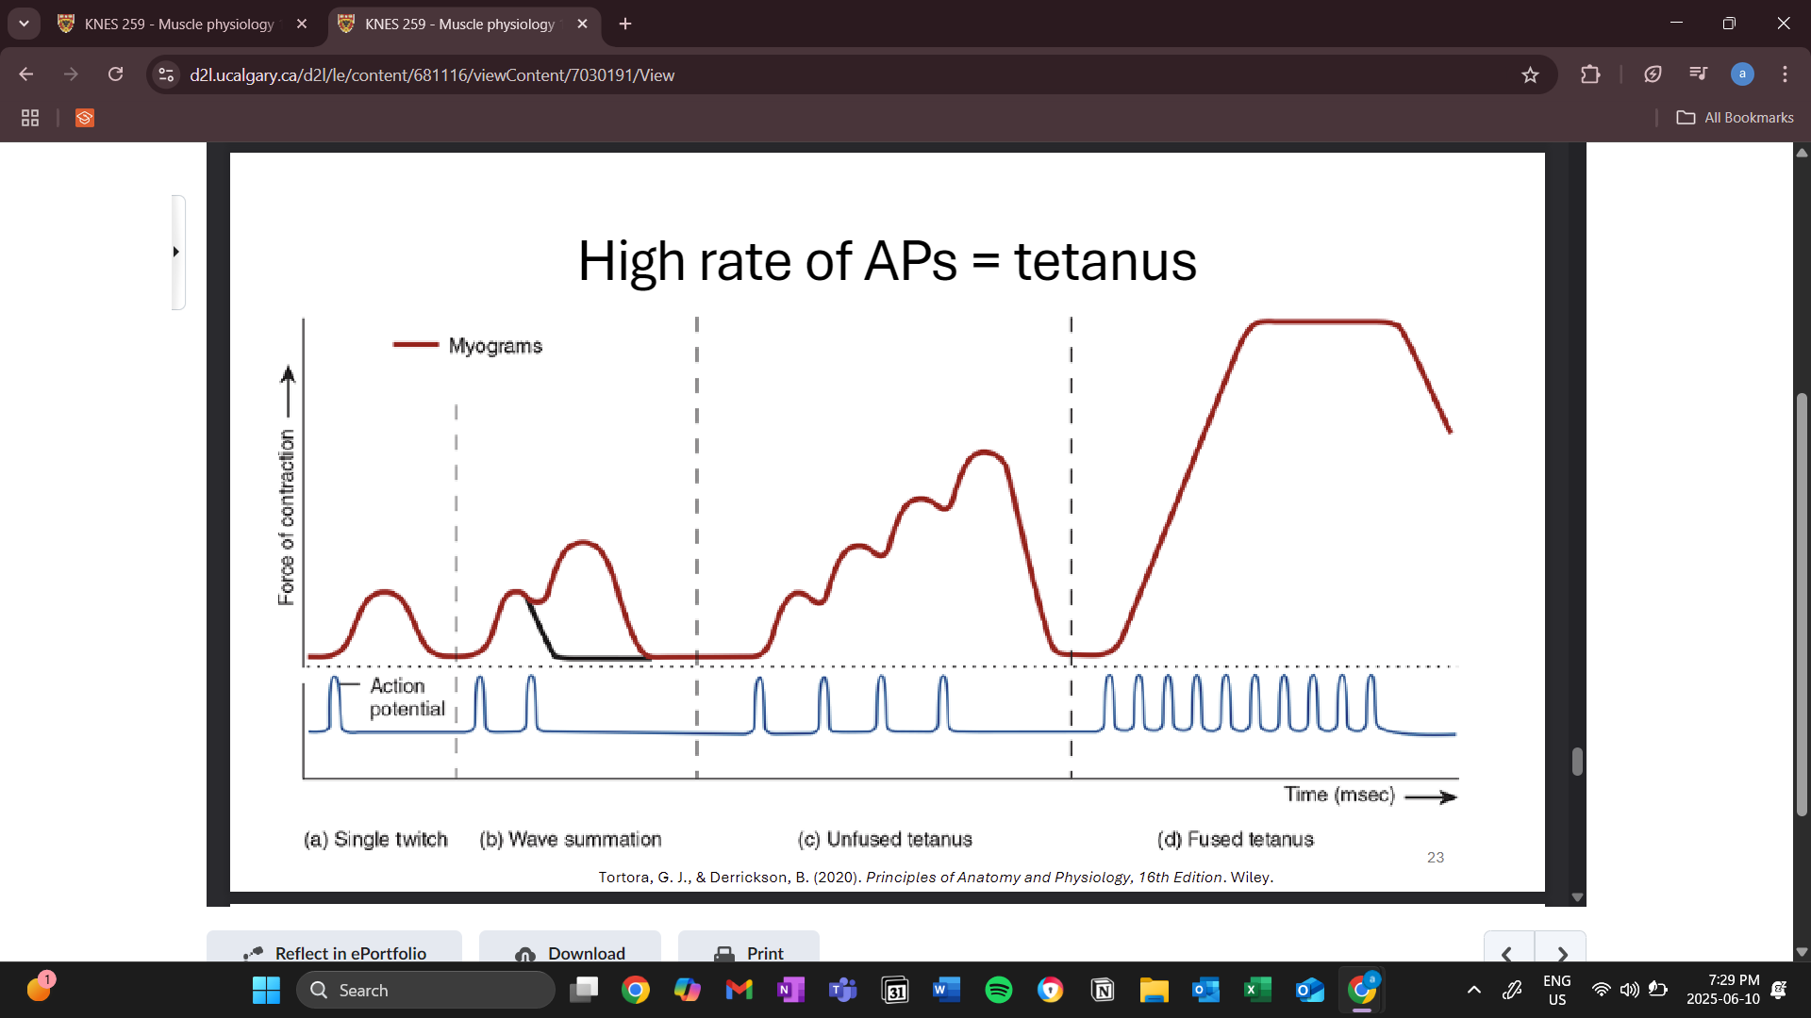The width and height of the screenshot is (1811, 1018).
Task: Open Spotify from the taskbar
Action: pyautogui.click(x=998, y=990)
